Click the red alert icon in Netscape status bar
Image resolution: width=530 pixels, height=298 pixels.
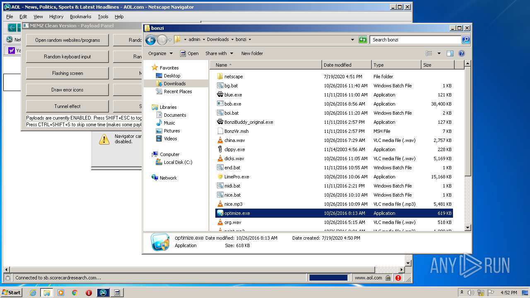pos(398,278)
